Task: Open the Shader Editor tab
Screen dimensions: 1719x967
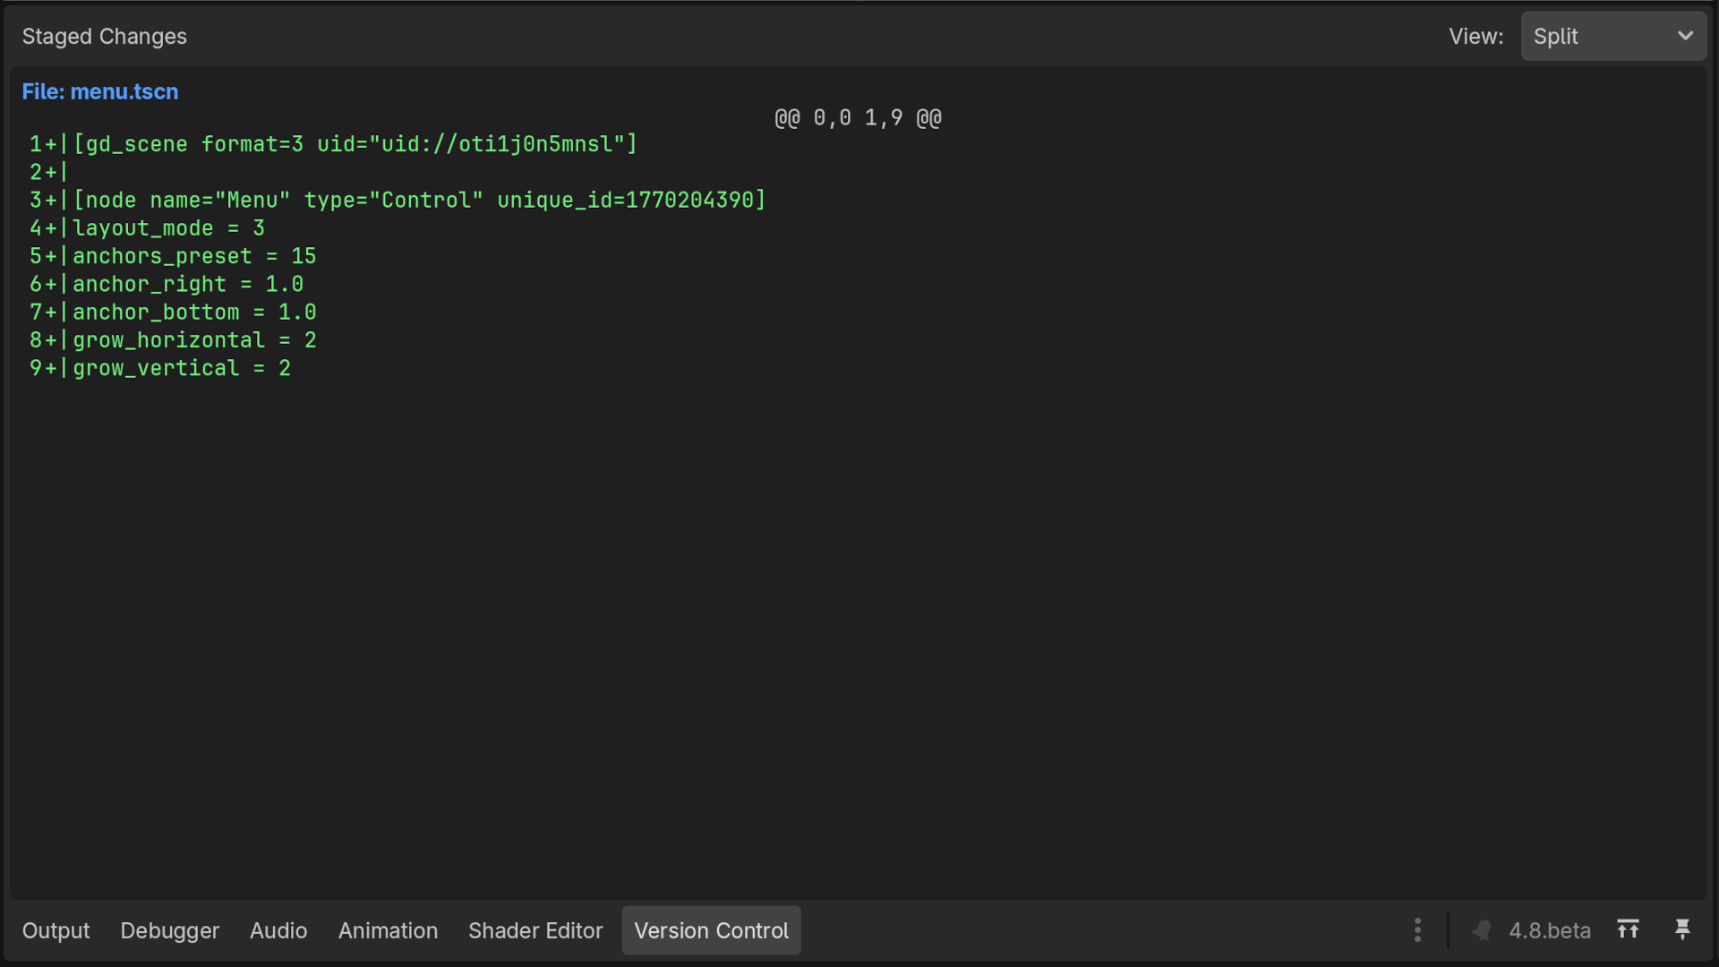Action: pyautogui.click(x=535, y=930)
